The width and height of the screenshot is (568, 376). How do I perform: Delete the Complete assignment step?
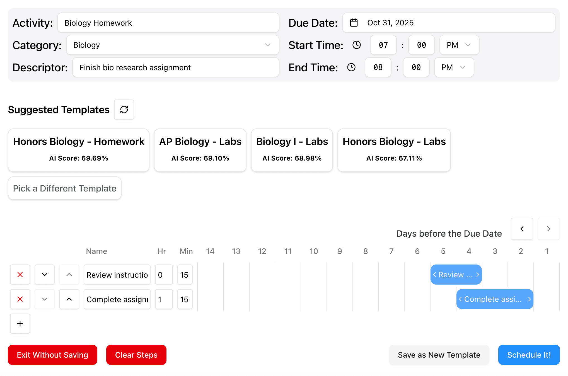click(20, 299)
